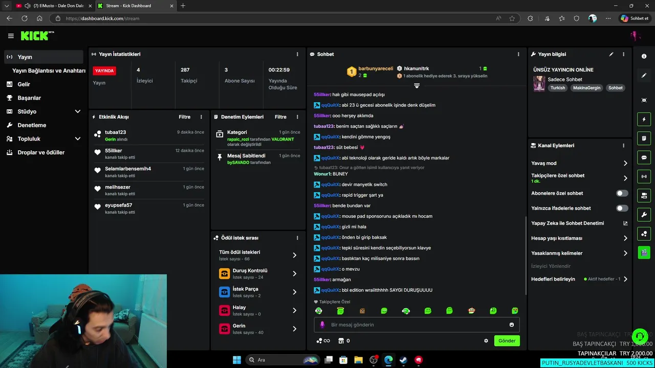Click the Bir mesaj gönderin input field

click(417, 325)
